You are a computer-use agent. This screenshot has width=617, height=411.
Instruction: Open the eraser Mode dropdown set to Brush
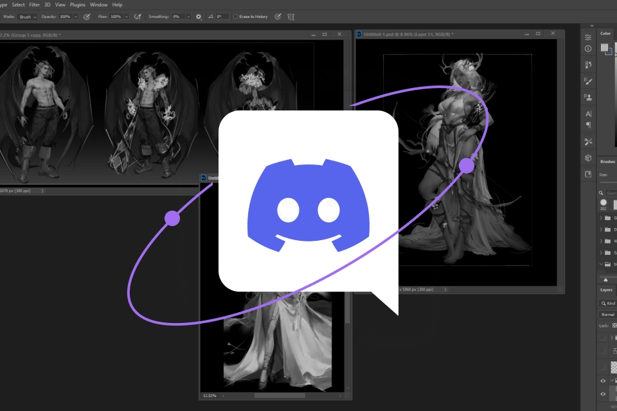tap(28, 17)
